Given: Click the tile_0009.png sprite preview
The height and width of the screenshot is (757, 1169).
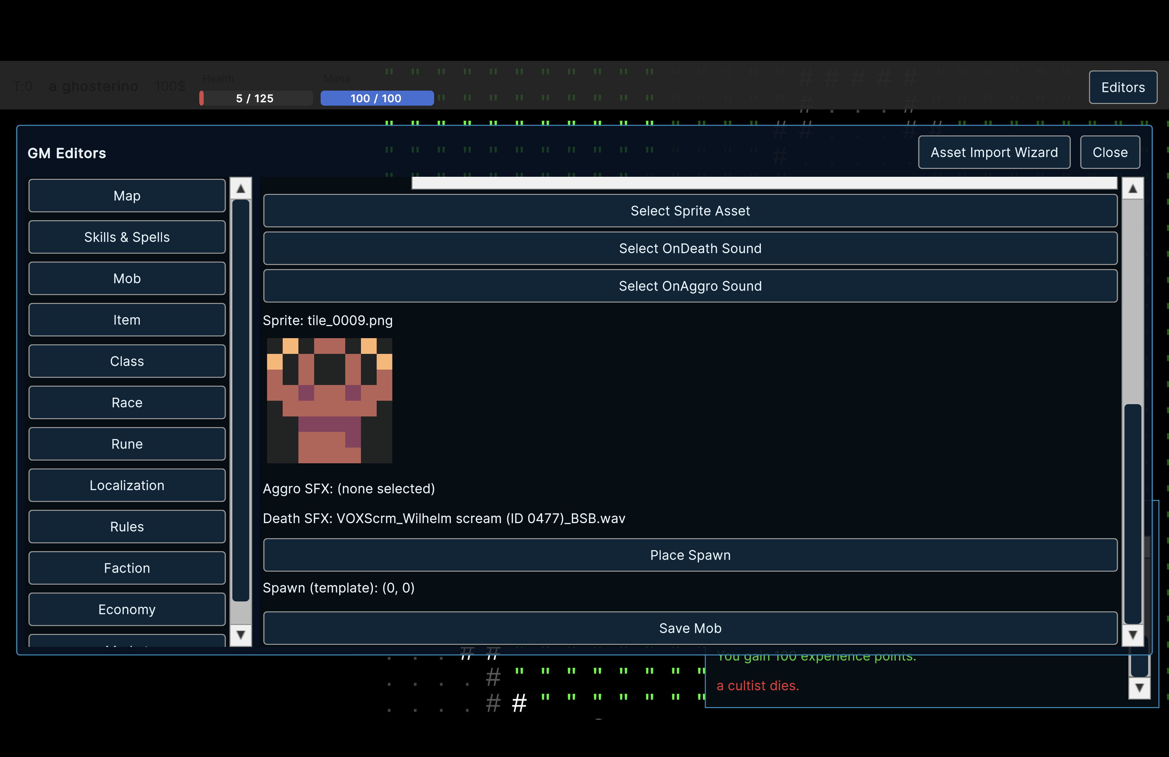Looking at the screenshot, I should pos(329,401).
